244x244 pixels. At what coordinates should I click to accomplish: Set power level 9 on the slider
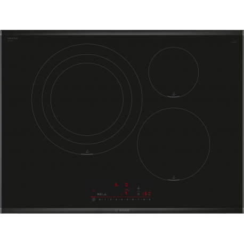(150, 199)
